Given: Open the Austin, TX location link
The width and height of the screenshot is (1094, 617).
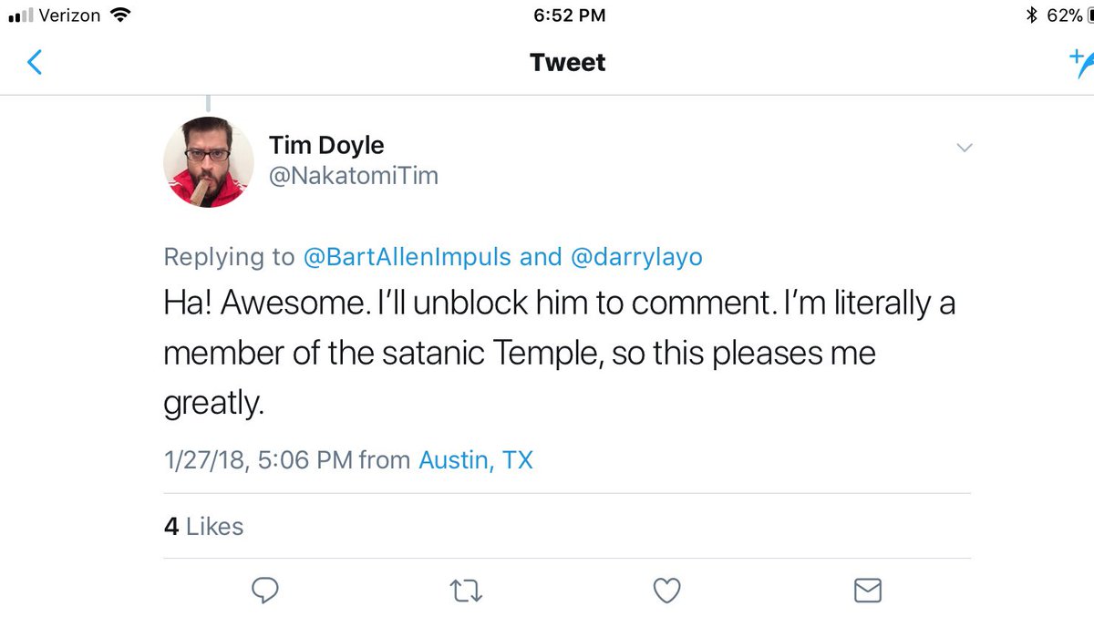Looking at the screenshot, I should coord(475,460).
